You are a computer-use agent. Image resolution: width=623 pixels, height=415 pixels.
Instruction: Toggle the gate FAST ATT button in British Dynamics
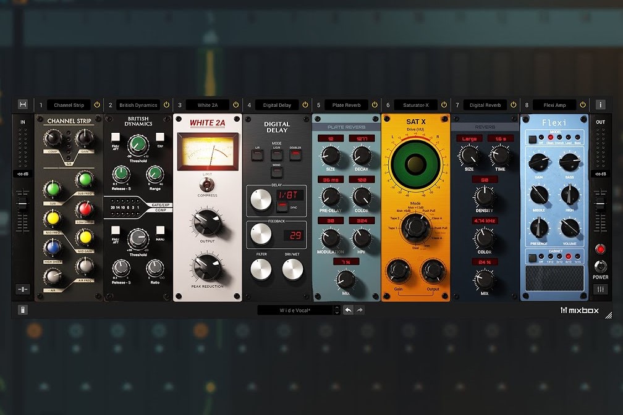115,136
